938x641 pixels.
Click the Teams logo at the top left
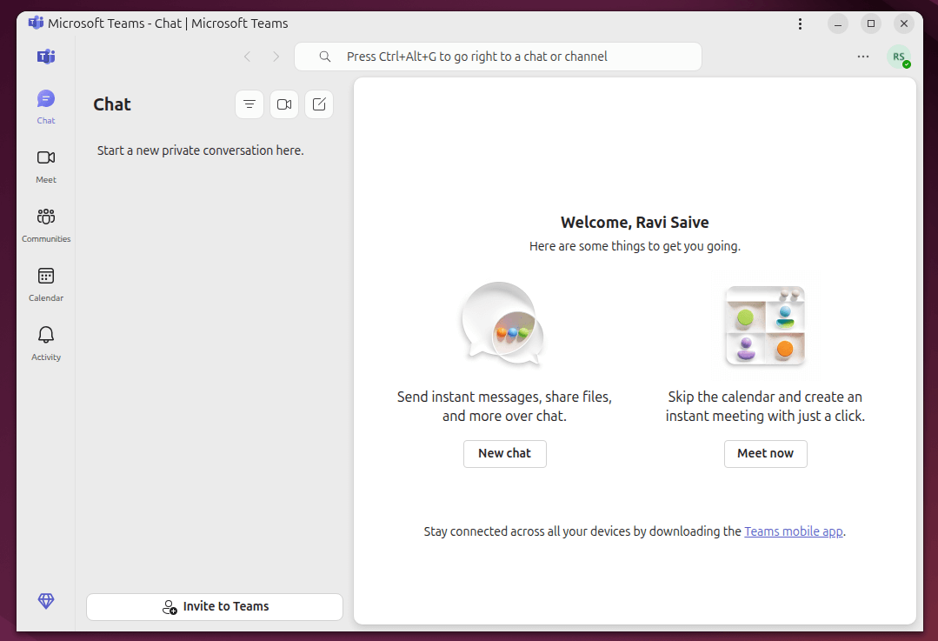point(45,57)
